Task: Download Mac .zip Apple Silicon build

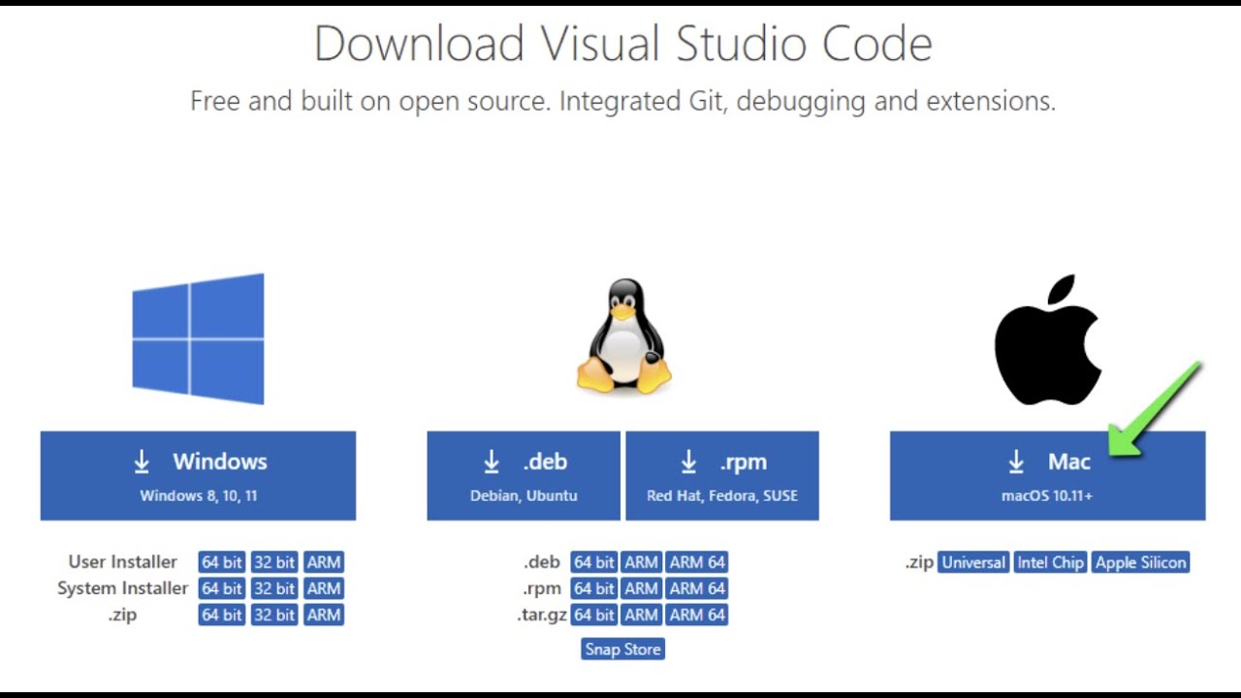Action: (x=1141, y=562)
